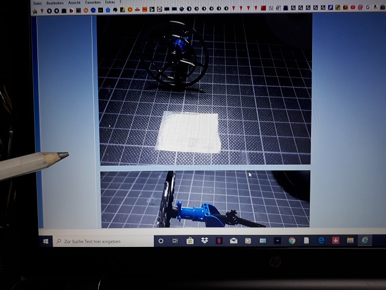Launch Netflix from the taskbar

219,241
